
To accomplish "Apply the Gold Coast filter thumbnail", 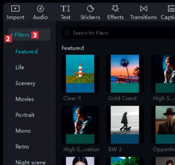I will [125, 74].
